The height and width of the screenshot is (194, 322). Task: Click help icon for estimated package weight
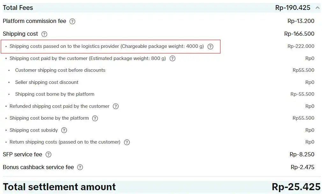pyautogui.click(x=172, y=58)
